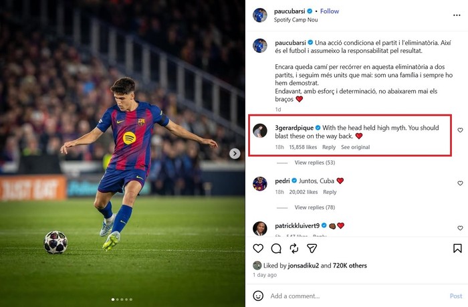468x307 pixels.
Task: Like patrickkluivert9's comment
Action: tap(460, 228)
